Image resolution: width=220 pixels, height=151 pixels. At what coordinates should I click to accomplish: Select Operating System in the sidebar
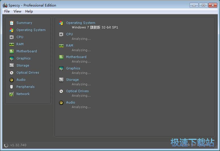pyautogui.click(x=31, y=30)
